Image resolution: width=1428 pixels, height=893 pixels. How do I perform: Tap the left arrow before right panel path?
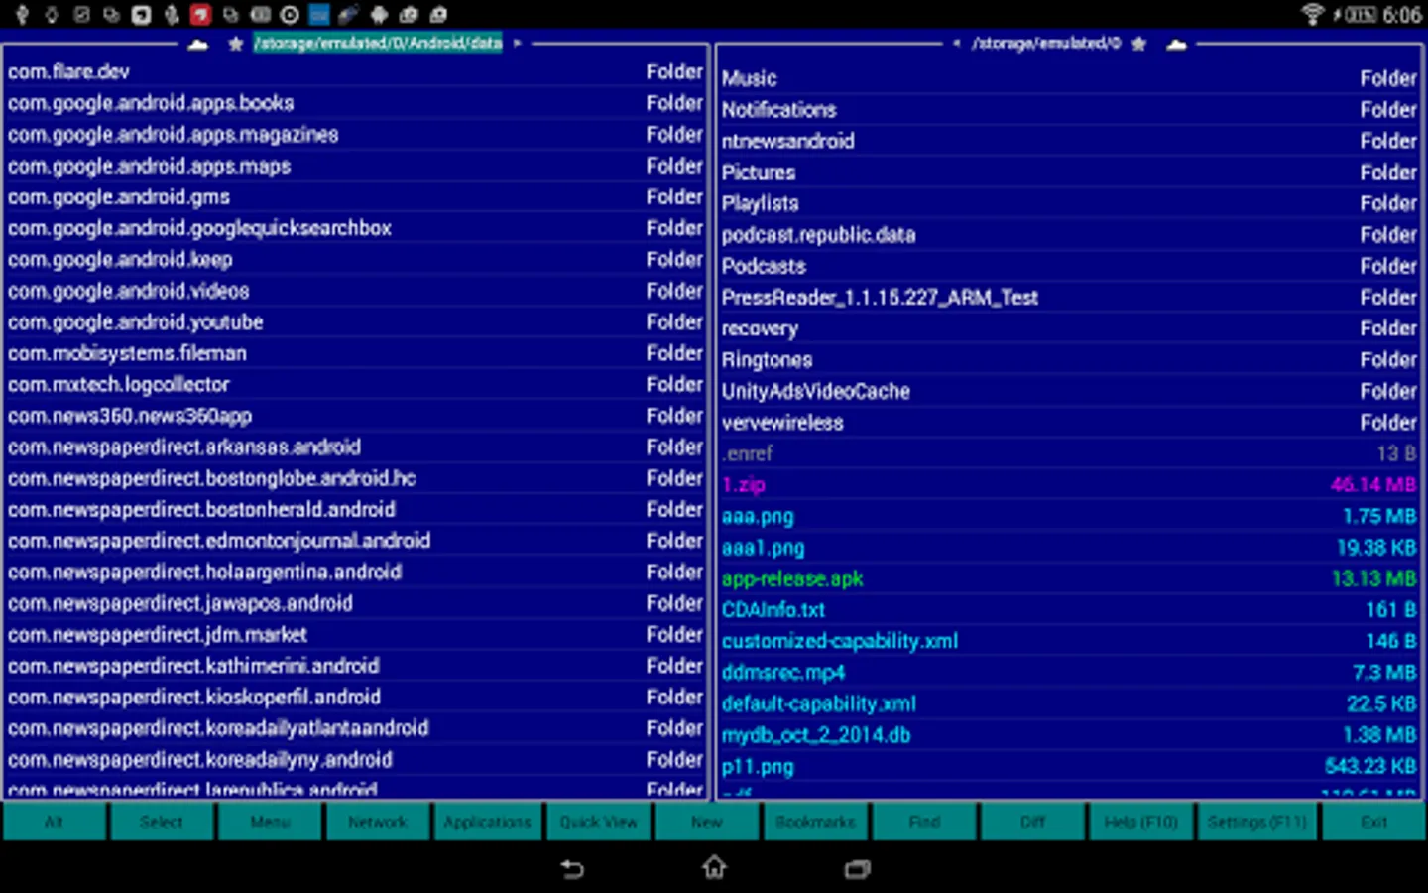956,44
